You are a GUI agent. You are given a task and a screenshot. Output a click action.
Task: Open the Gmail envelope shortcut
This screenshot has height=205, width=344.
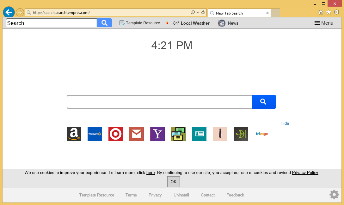tap(137, 134)
